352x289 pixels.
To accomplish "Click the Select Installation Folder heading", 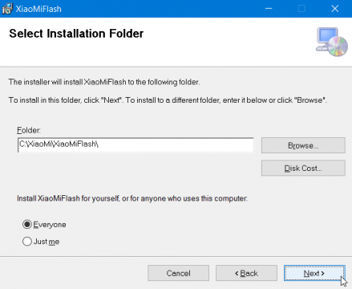I will (76, 34).
